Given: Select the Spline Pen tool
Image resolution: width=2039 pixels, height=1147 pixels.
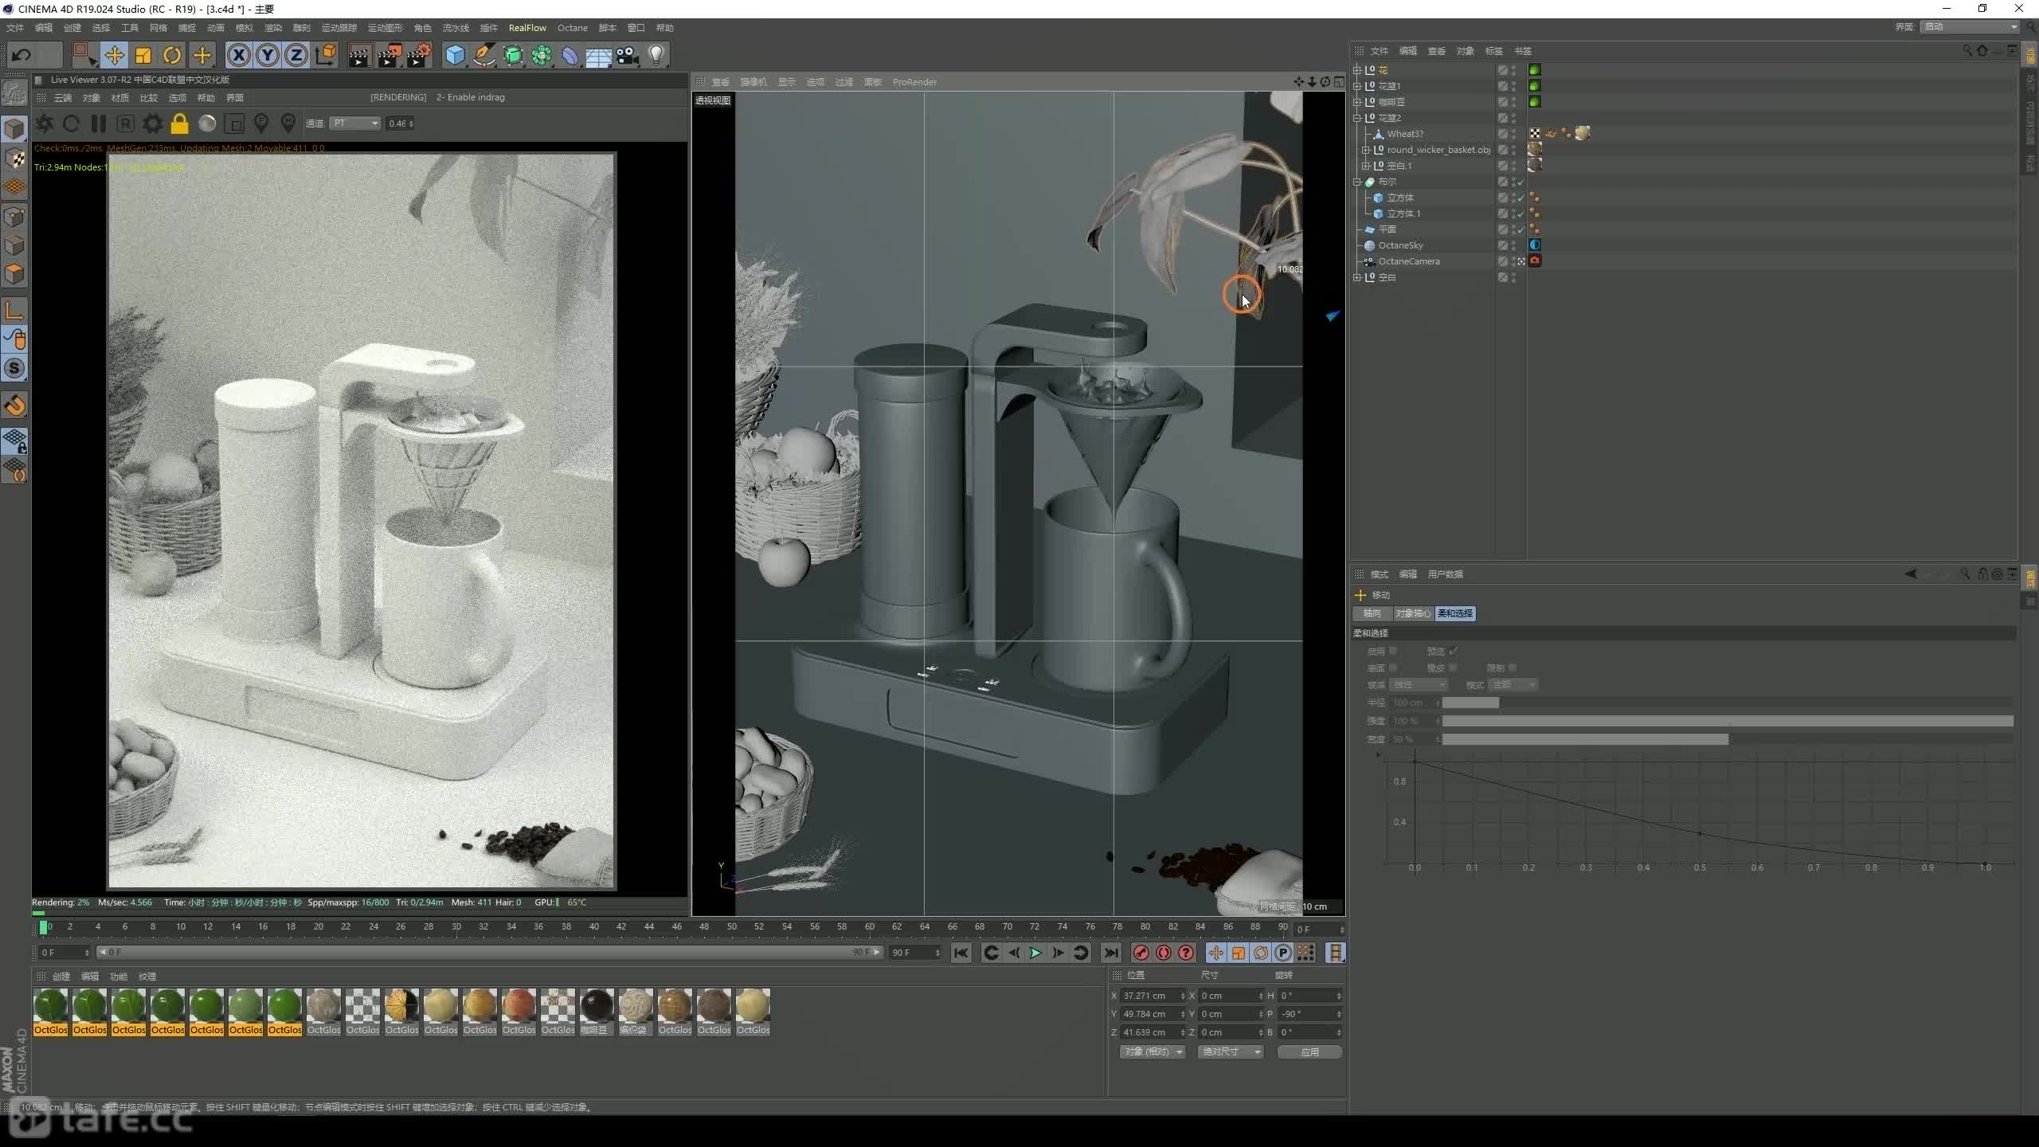Looking at the screenshot, I should [x=483, y=55].
